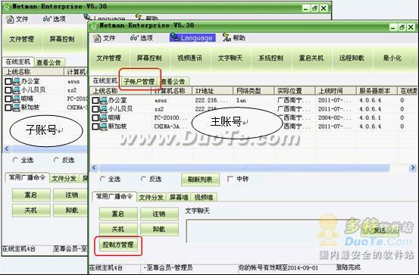Click left scroll arrow in back window list
Screen dimensions: 419x275
point(7,148)
